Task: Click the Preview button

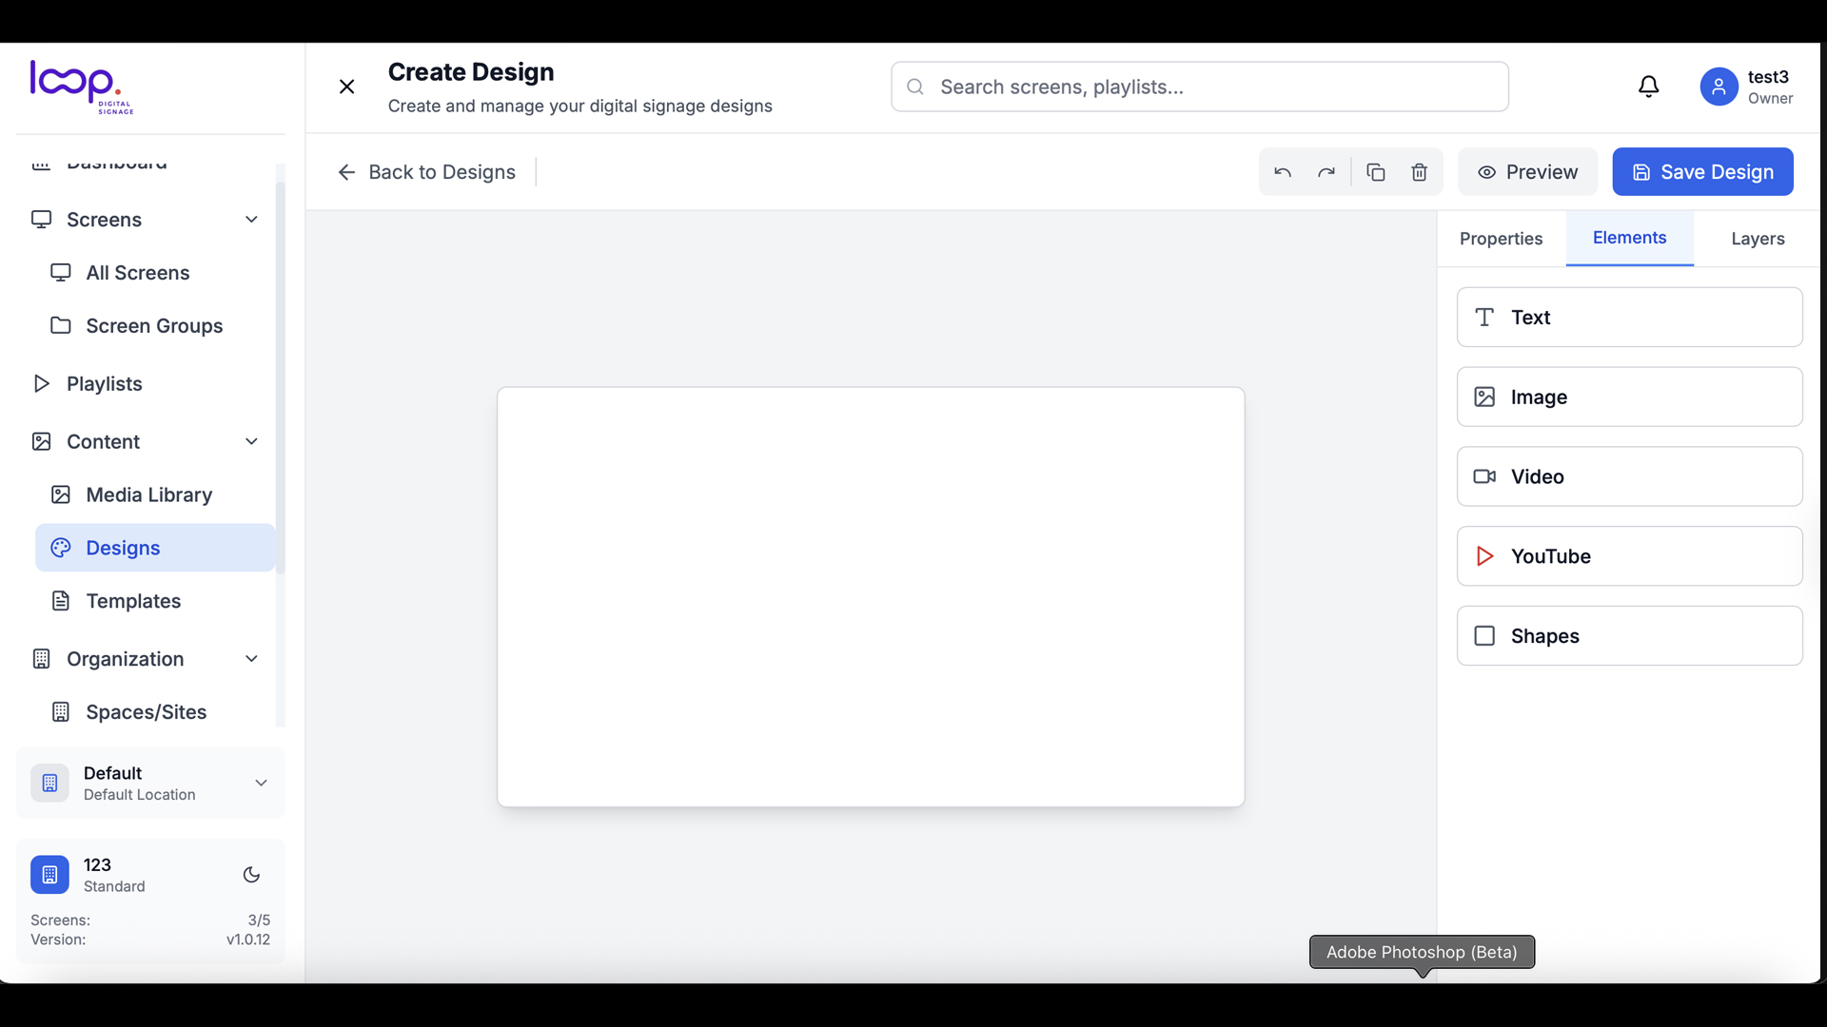Action: (1527, 172)
